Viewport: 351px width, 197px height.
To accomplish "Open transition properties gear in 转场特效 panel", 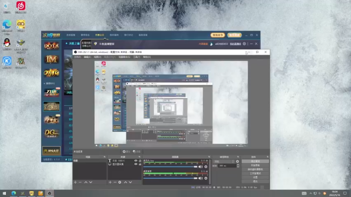I will click(237, 161).
